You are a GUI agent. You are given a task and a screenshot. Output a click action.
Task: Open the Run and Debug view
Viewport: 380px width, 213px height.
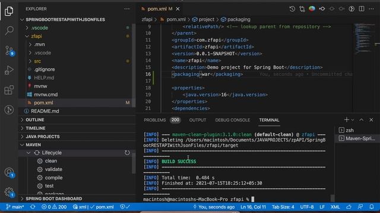[9, 70]
